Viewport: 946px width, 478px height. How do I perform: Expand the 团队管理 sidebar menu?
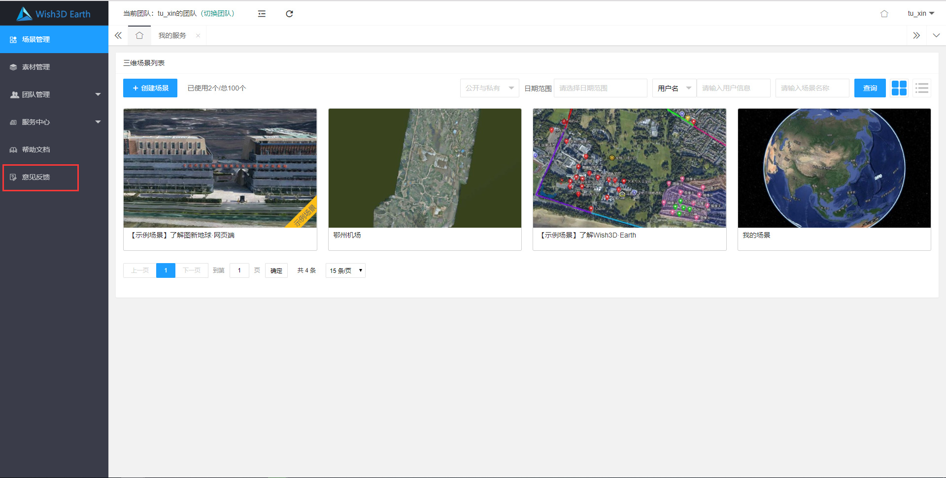(54, 94)
